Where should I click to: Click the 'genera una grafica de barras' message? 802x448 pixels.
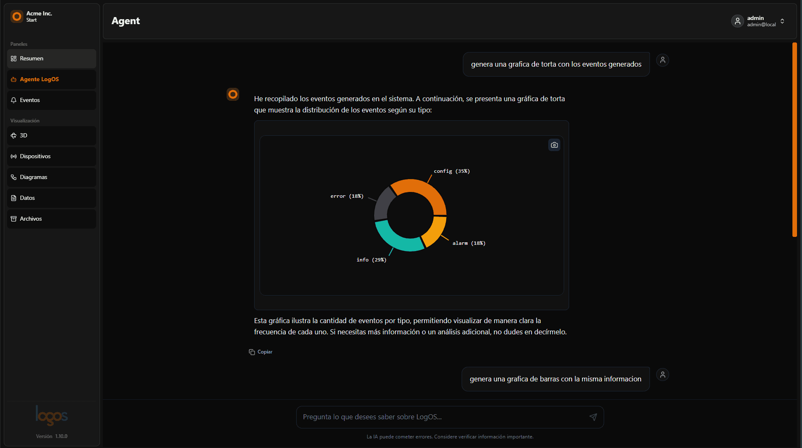click(x=555, y=379)
